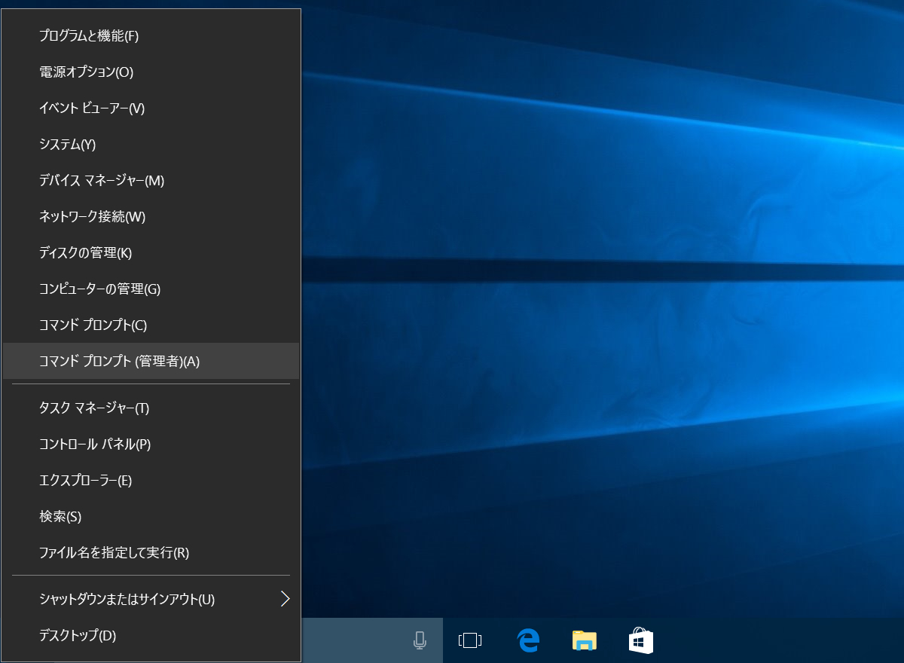Open File Explorer from the taskbar
The width and height of the screenshot is (904, 663).
pyautogui.click(x=584, y=640)
